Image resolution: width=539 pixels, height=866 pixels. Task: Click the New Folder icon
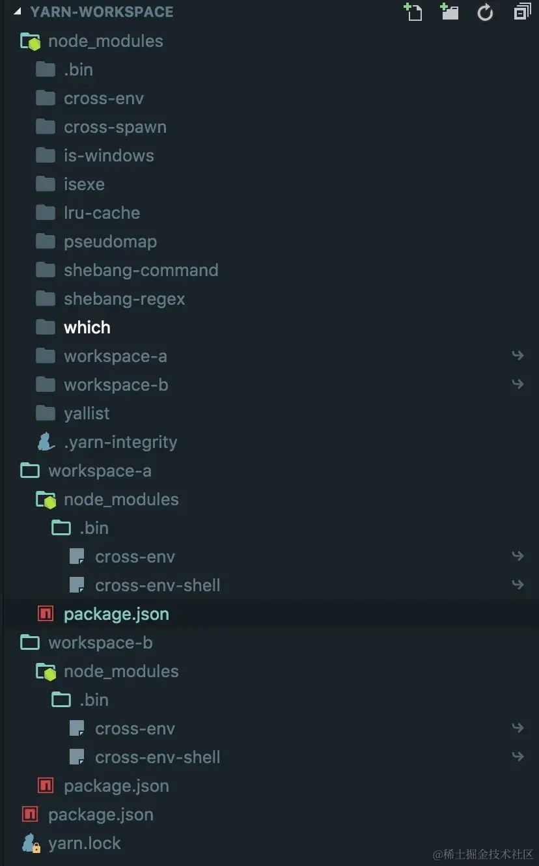pyautogui.click(x=449, y=12)
